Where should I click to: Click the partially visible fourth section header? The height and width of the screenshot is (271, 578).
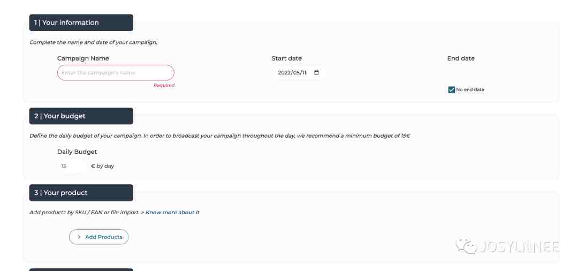tap(81, 269)
